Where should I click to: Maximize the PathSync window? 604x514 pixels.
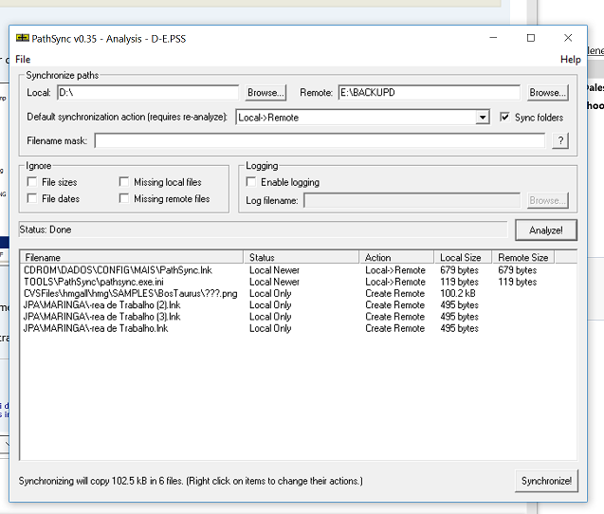click(531, 38)
